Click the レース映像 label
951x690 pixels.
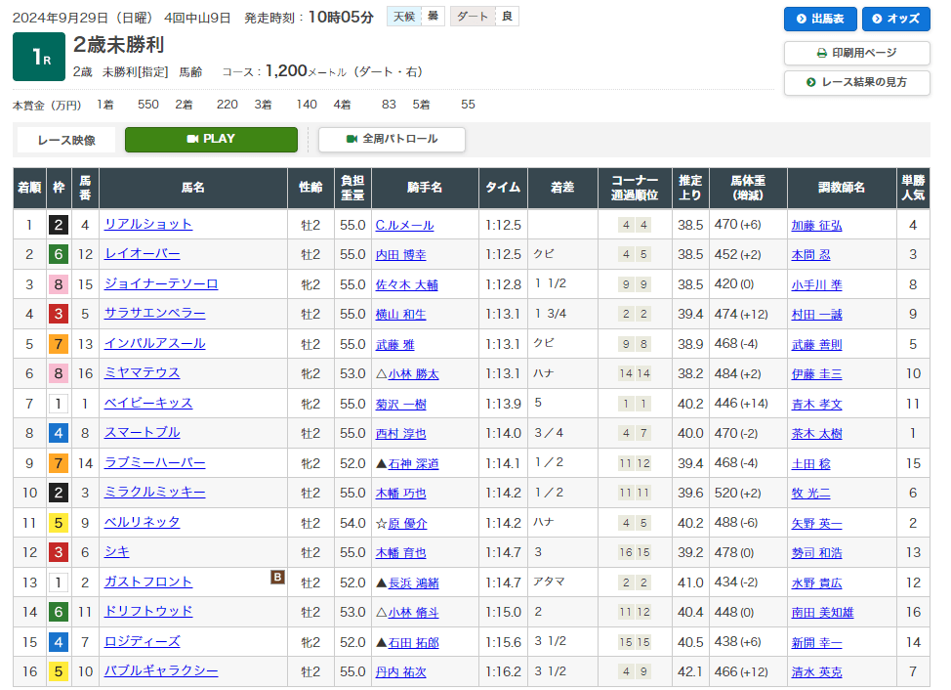tap(66, 140)
